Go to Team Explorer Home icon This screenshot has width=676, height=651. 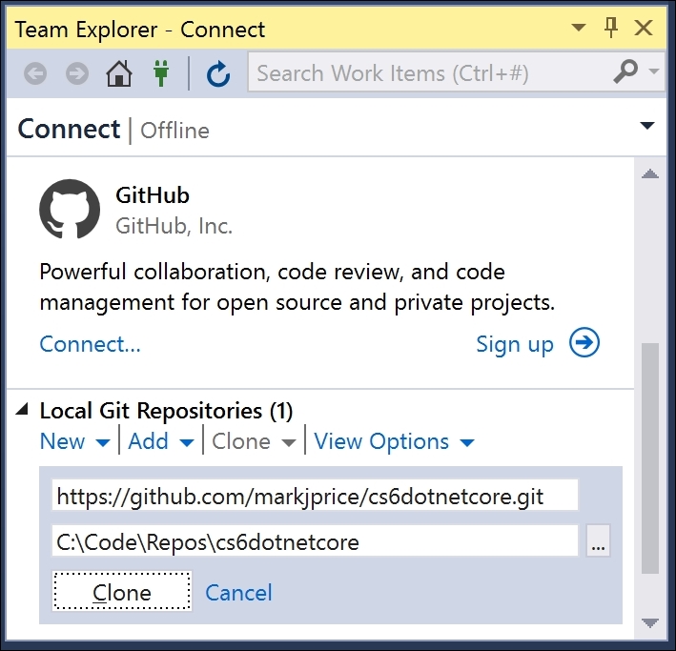119,73
